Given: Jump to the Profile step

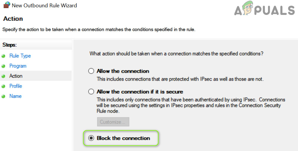Looking at the screenshot, I should click(16, 86).
